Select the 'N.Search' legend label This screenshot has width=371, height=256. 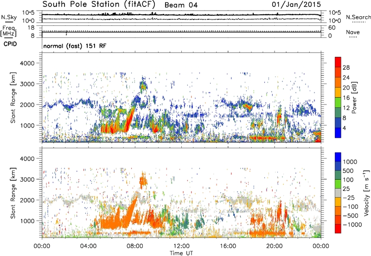coord(358,17)
